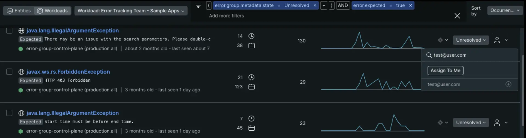Click the filter lines icon
This screenshot has height=138, width=526.
pyautogui.click(x=198, y=5)
